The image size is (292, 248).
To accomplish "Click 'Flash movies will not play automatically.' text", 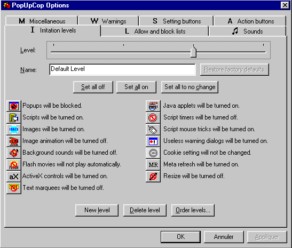I will click(x=72, y=164).
